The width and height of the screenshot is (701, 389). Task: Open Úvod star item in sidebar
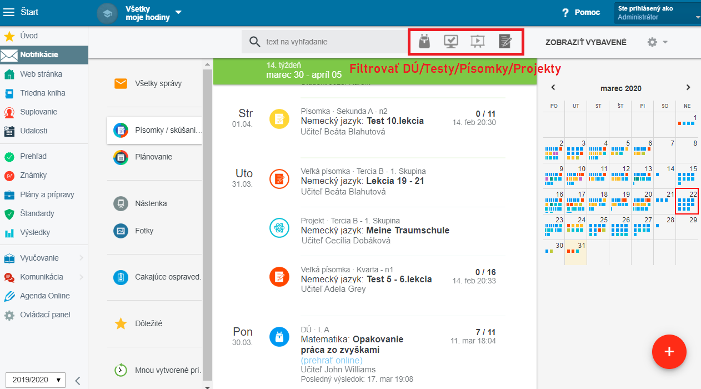44,36
